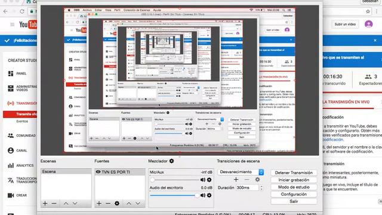Open source properties gear in Fuentes
Screen dimensions: 382x215
pos(117,203)
